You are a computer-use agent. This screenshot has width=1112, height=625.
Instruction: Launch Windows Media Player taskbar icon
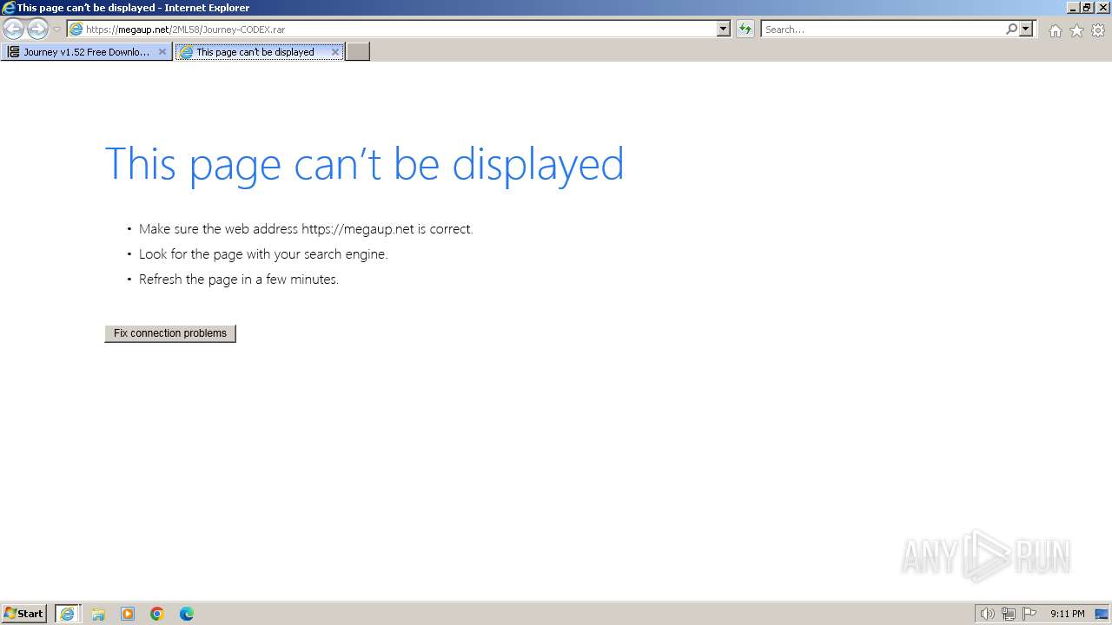coord(128,614)
